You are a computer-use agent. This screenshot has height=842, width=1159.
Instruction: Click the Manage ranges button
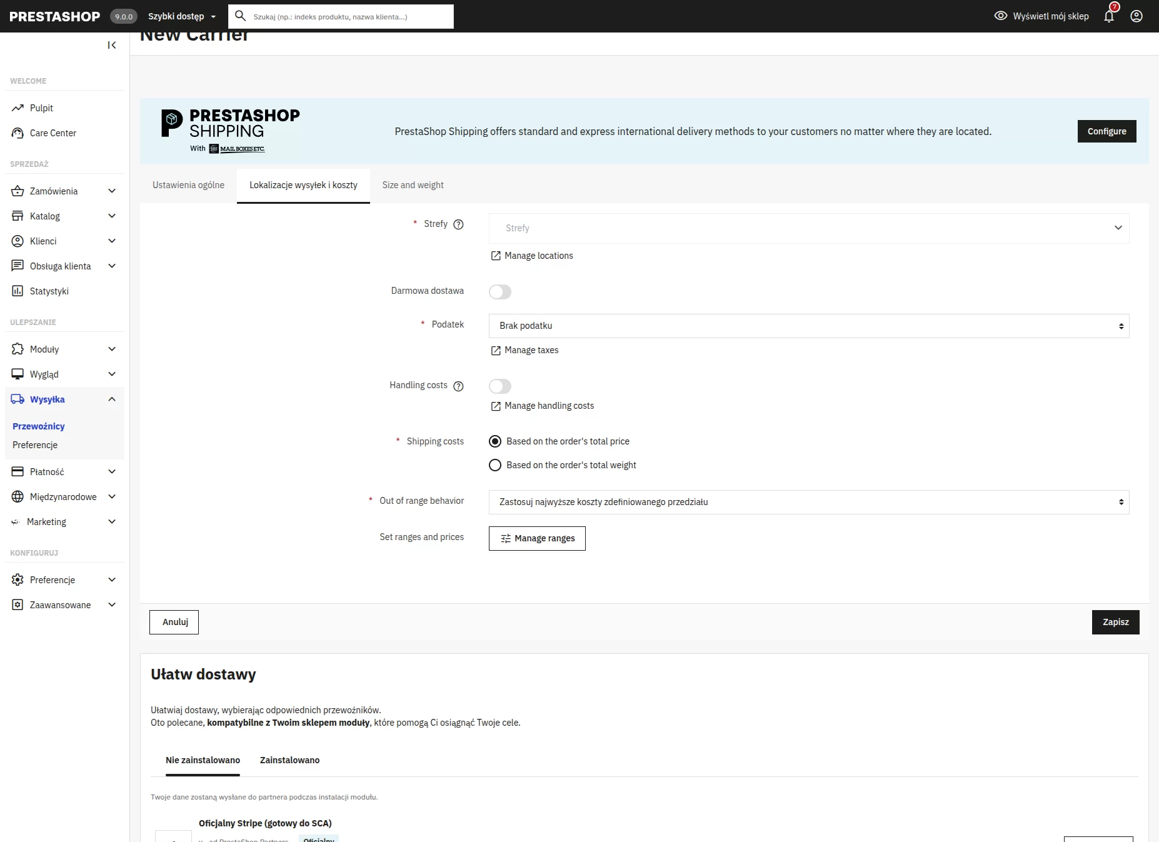click(537, 538)
